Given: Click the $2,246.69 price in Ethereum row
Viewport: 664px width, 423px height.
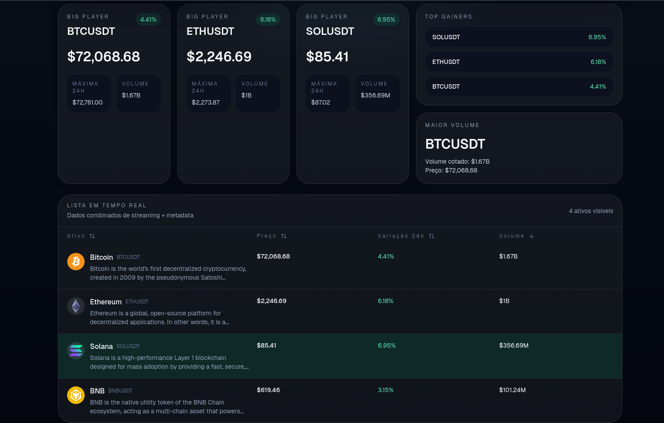Looking at the screenshot, I should point(272,301).
